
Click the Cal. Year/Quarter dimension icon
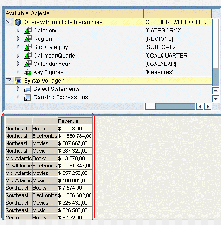pyautogui.click(x=28, y=56)
